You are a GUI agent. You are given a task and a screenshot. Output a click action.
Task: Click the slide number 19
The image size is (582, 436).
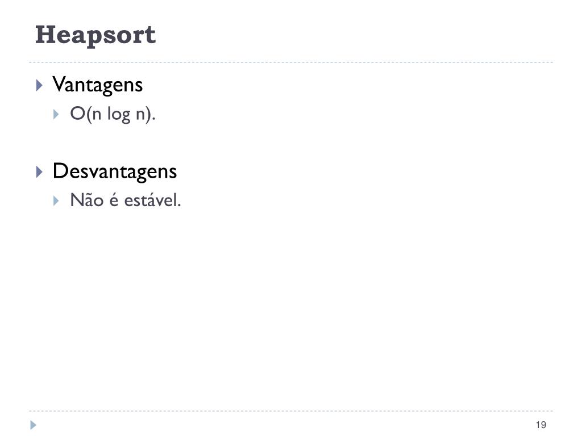coord(541,425)
